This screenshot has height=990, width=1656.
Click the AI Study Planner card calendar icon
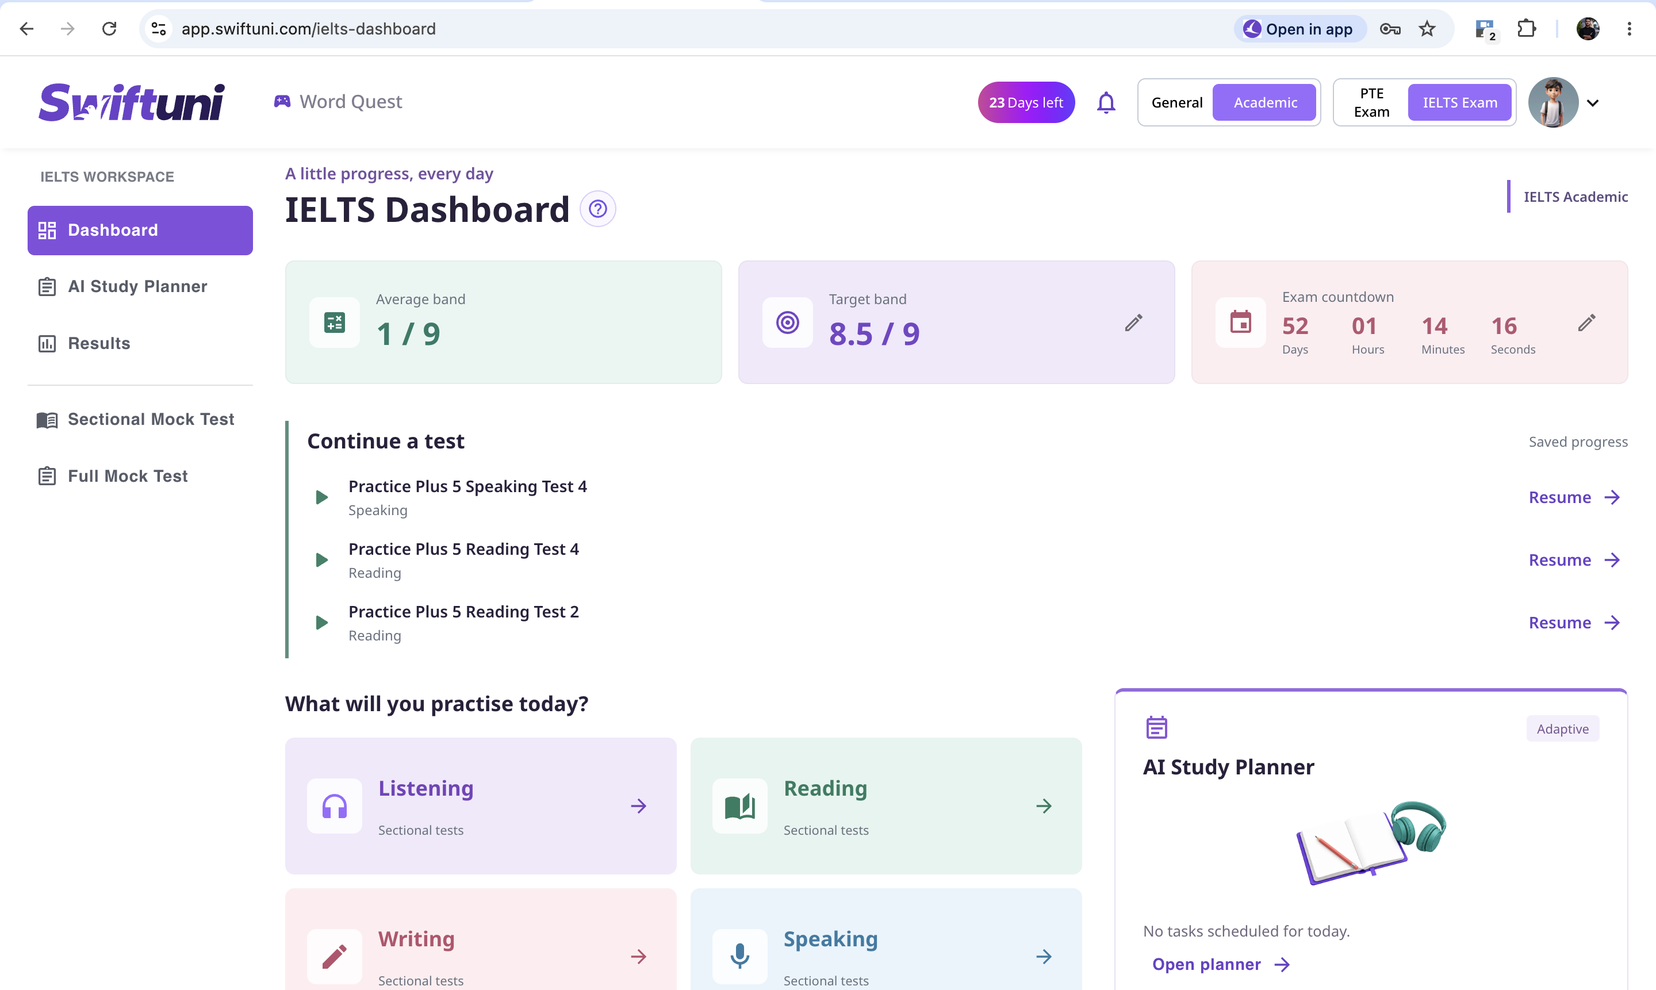pyautogui.click(x=1156, y=728)
